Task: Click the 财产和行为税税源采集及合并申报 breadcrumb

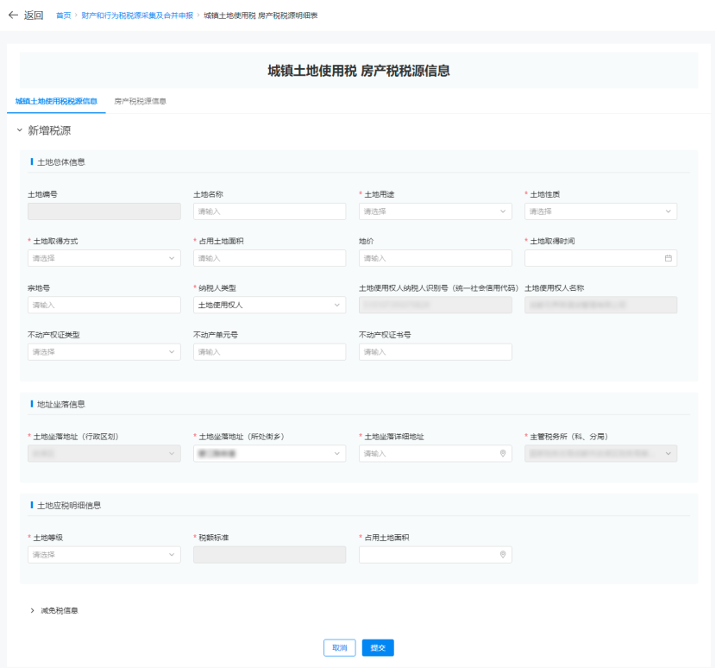Action: (141, 13)
